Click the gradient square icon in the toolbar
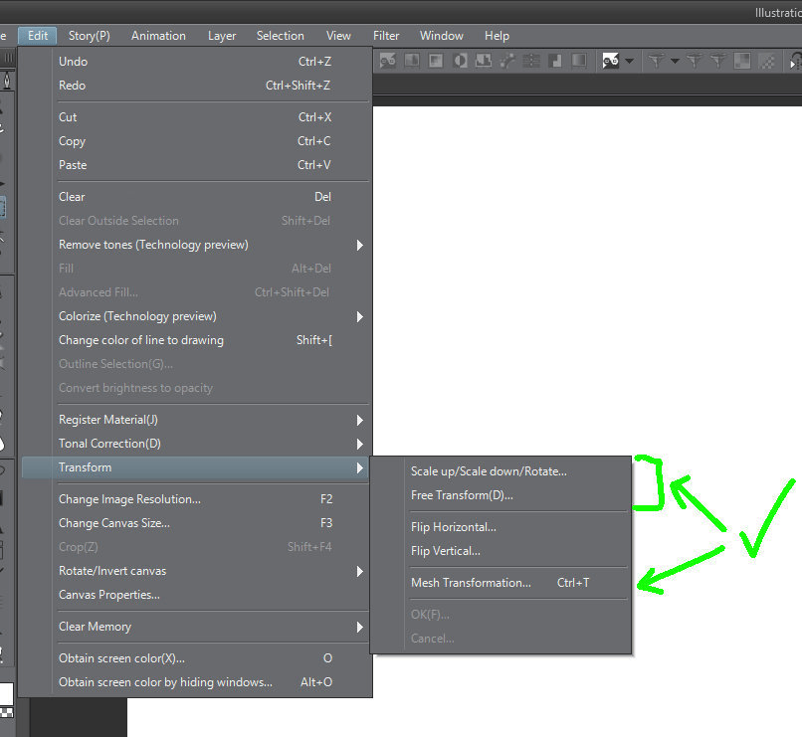This screenshot has height=737, width=802. click(741, 61)
